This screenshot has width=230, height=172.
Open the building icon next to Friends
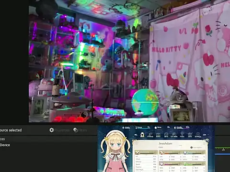(x=158, y=135)
